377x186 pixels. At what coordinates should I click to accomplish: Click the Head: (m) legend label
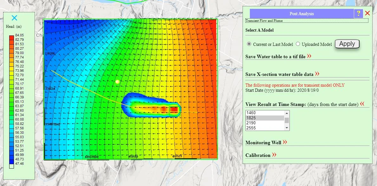coord(14,27)
